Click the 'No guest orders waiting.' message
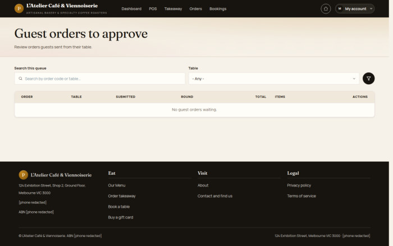Image resolution: width=393 pixels, height=246 pixels. pyautogui.click(x=194, y=110)
